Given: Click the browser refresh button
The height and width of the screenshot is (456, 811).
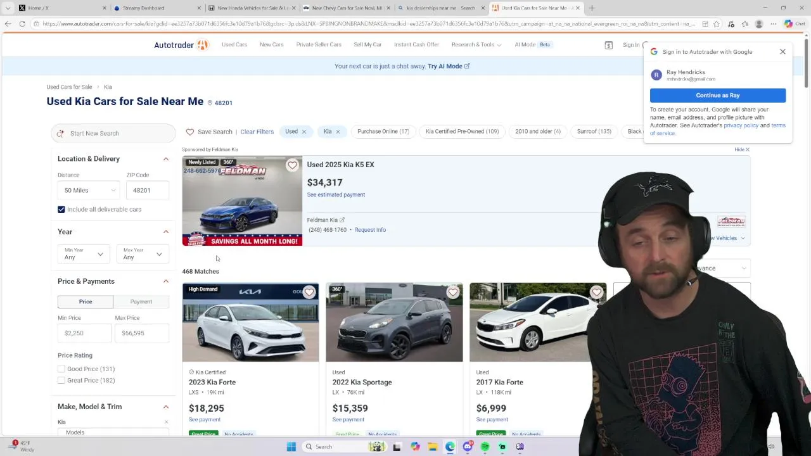Looking at the screenshot, I should 22,24.
